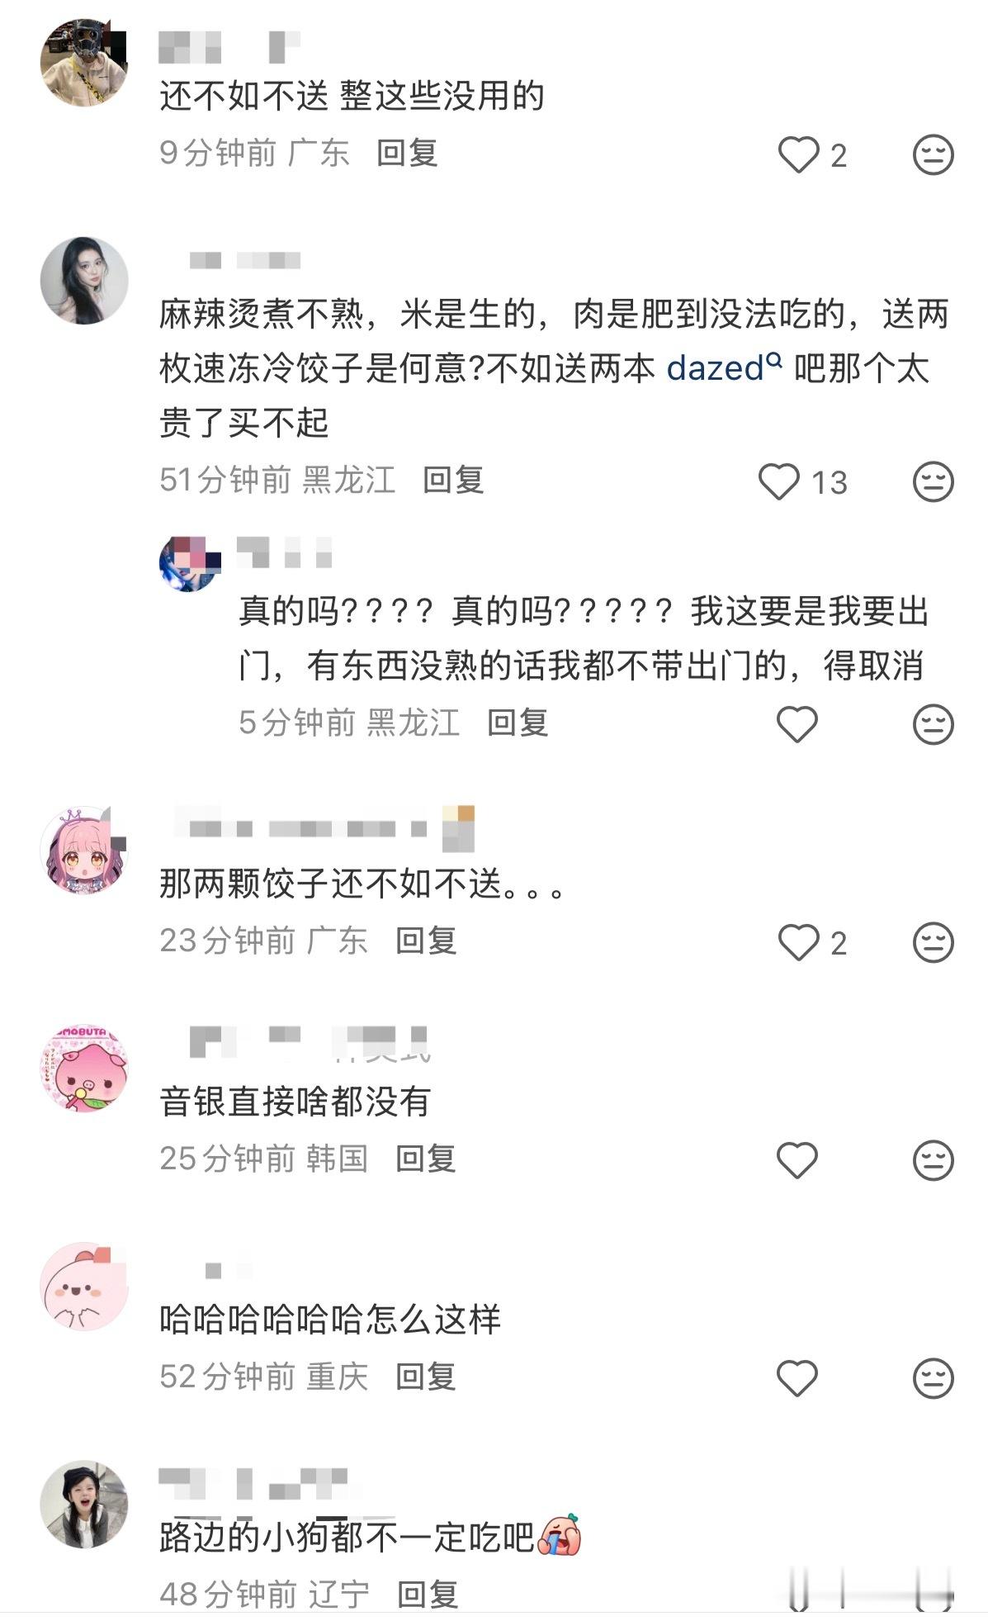This screenshot has width=988, height=1621.
Task: Reply to the 25分钟前 韩国 comment
Action: pyautogui.click(x=426, y=1159)
